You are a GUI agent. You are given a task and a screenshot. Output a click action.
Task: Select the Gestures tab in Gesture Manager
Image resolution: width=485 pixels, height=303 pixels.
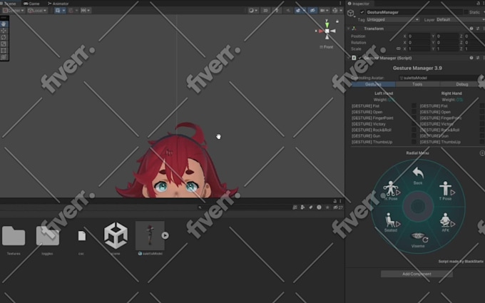click(373, 84)
